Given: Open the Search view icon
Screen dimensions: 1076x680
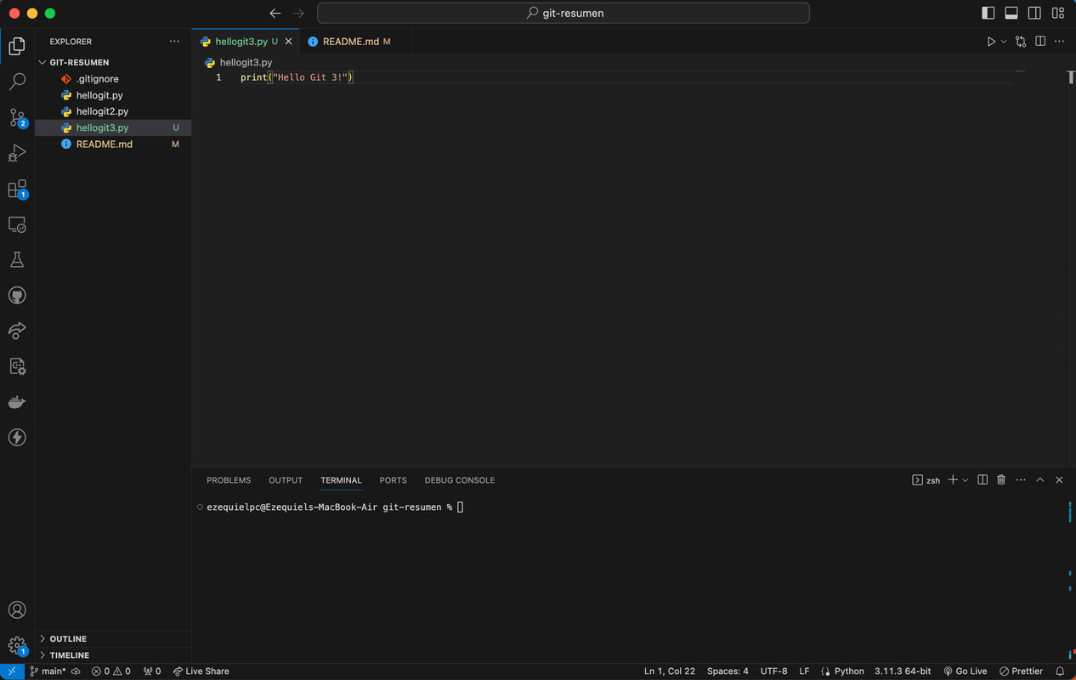Looking at the screenshot, I should point(17,82).
